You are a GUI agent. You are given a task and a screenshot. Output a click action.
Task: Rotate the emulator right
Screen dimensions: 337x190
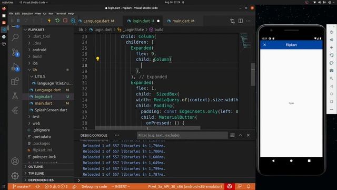(x=332, y=63)
